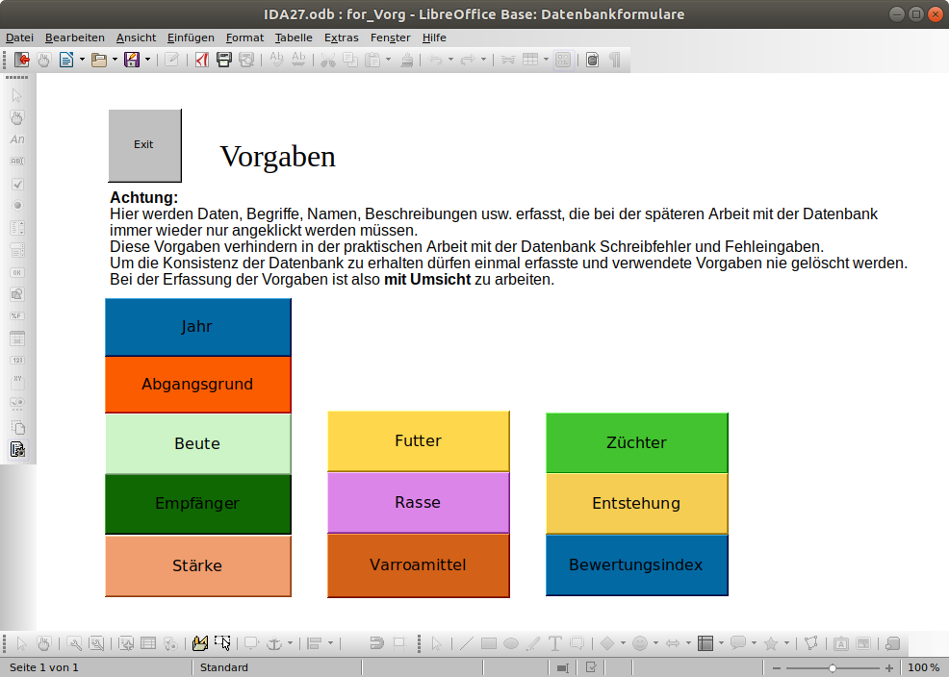Click the Cut scissors icon

click(x=328, y=60)
